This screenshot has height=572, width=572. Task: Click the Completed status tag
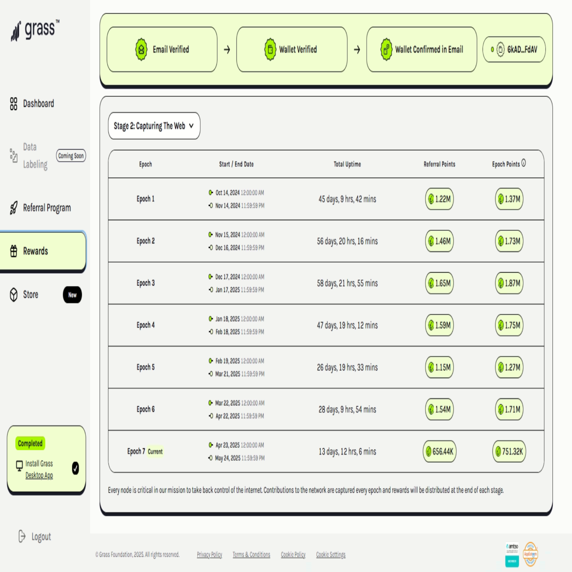pos(31,443)
